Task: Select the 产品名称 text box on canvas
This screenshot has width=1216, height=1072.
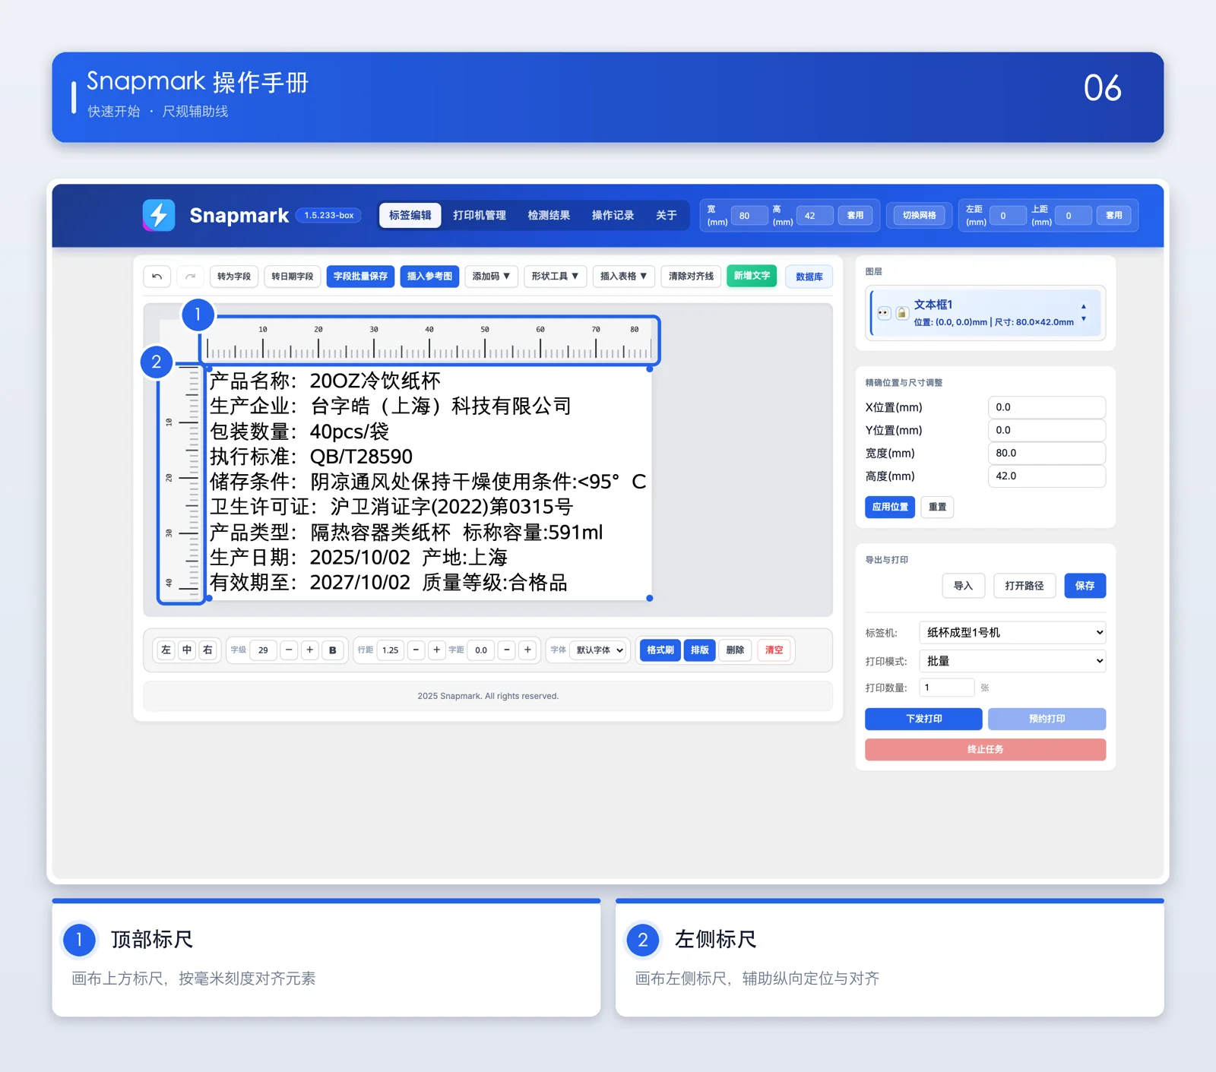Action: coord(429,482)
